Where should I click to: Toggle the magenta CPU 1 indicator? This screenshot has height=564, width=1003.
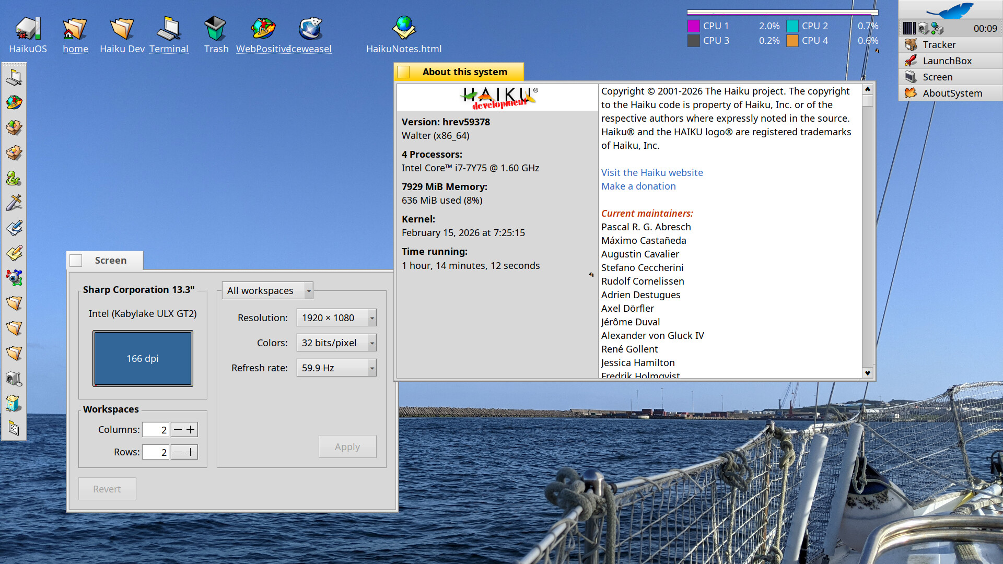[x=694, y=26]
